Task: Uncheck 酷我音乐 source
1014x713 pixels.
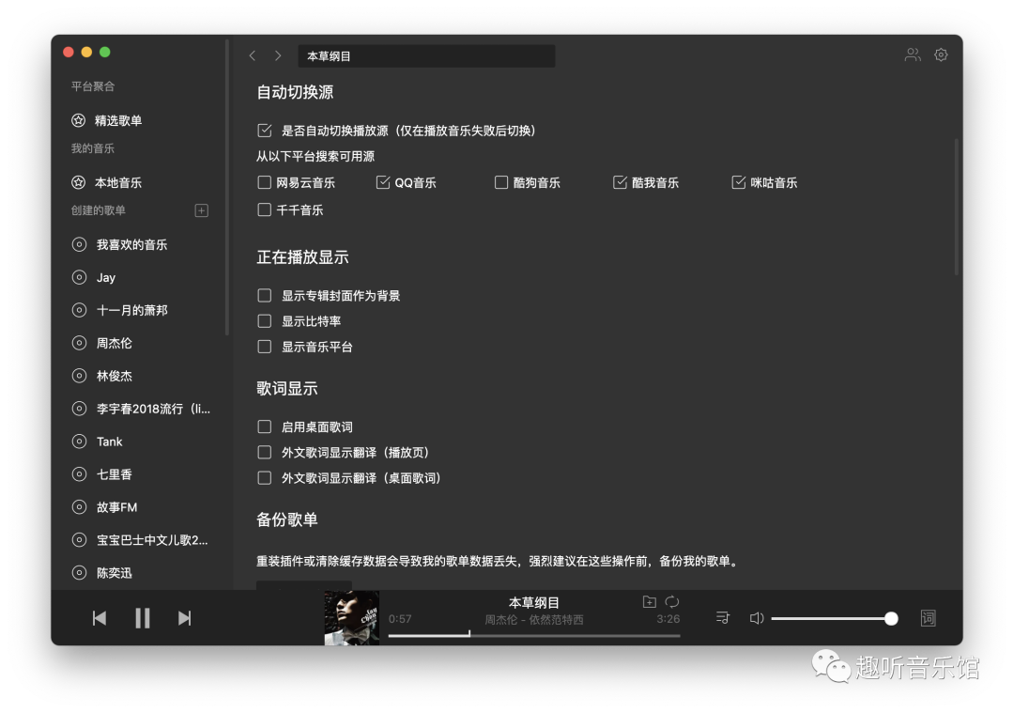Action: coord(621,182)
